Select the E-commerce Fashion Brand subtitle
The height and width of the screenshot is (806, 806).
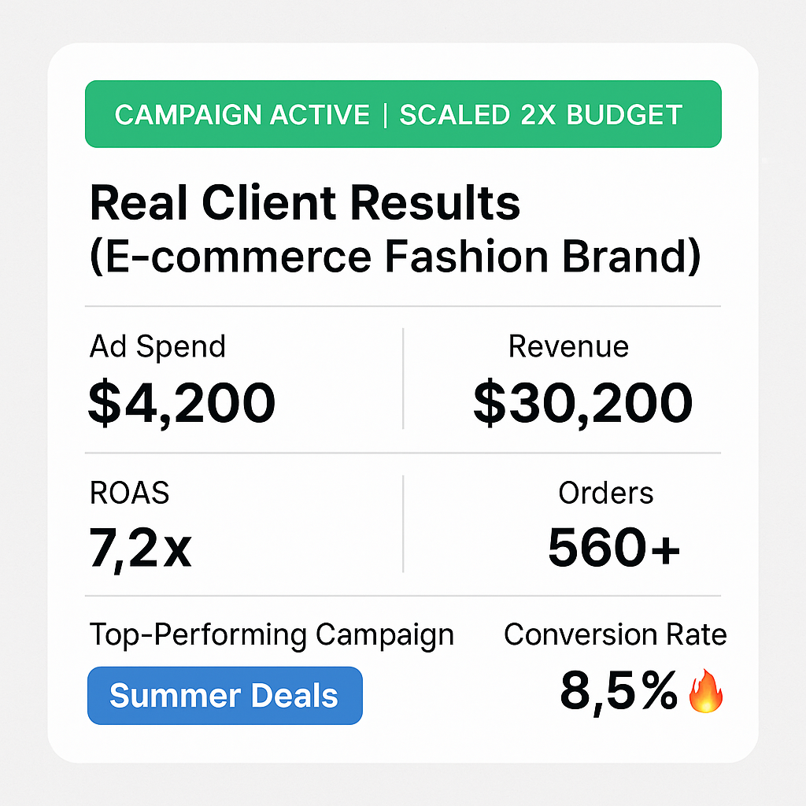tap(395, 257)
